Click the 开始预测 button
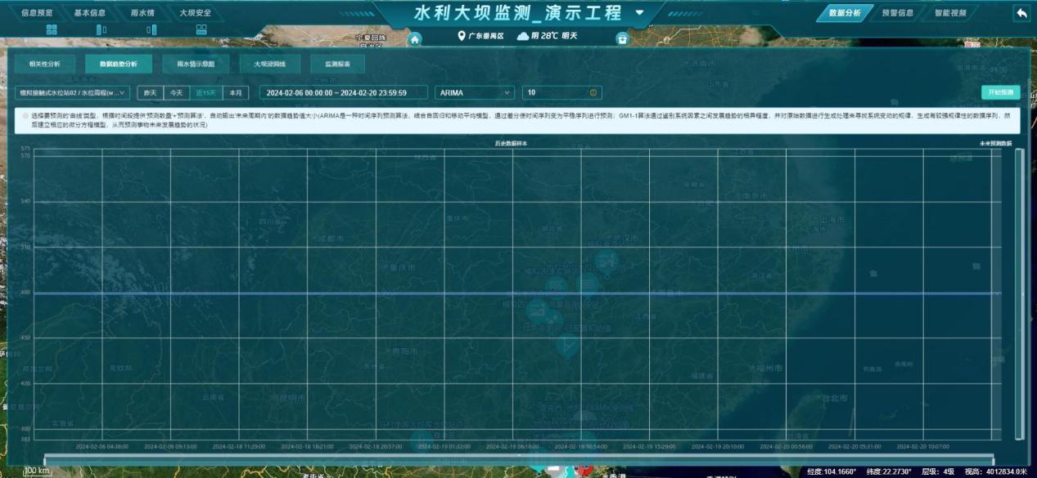1037x478 pixels. pyautogui.click(x=1002, y=92)
